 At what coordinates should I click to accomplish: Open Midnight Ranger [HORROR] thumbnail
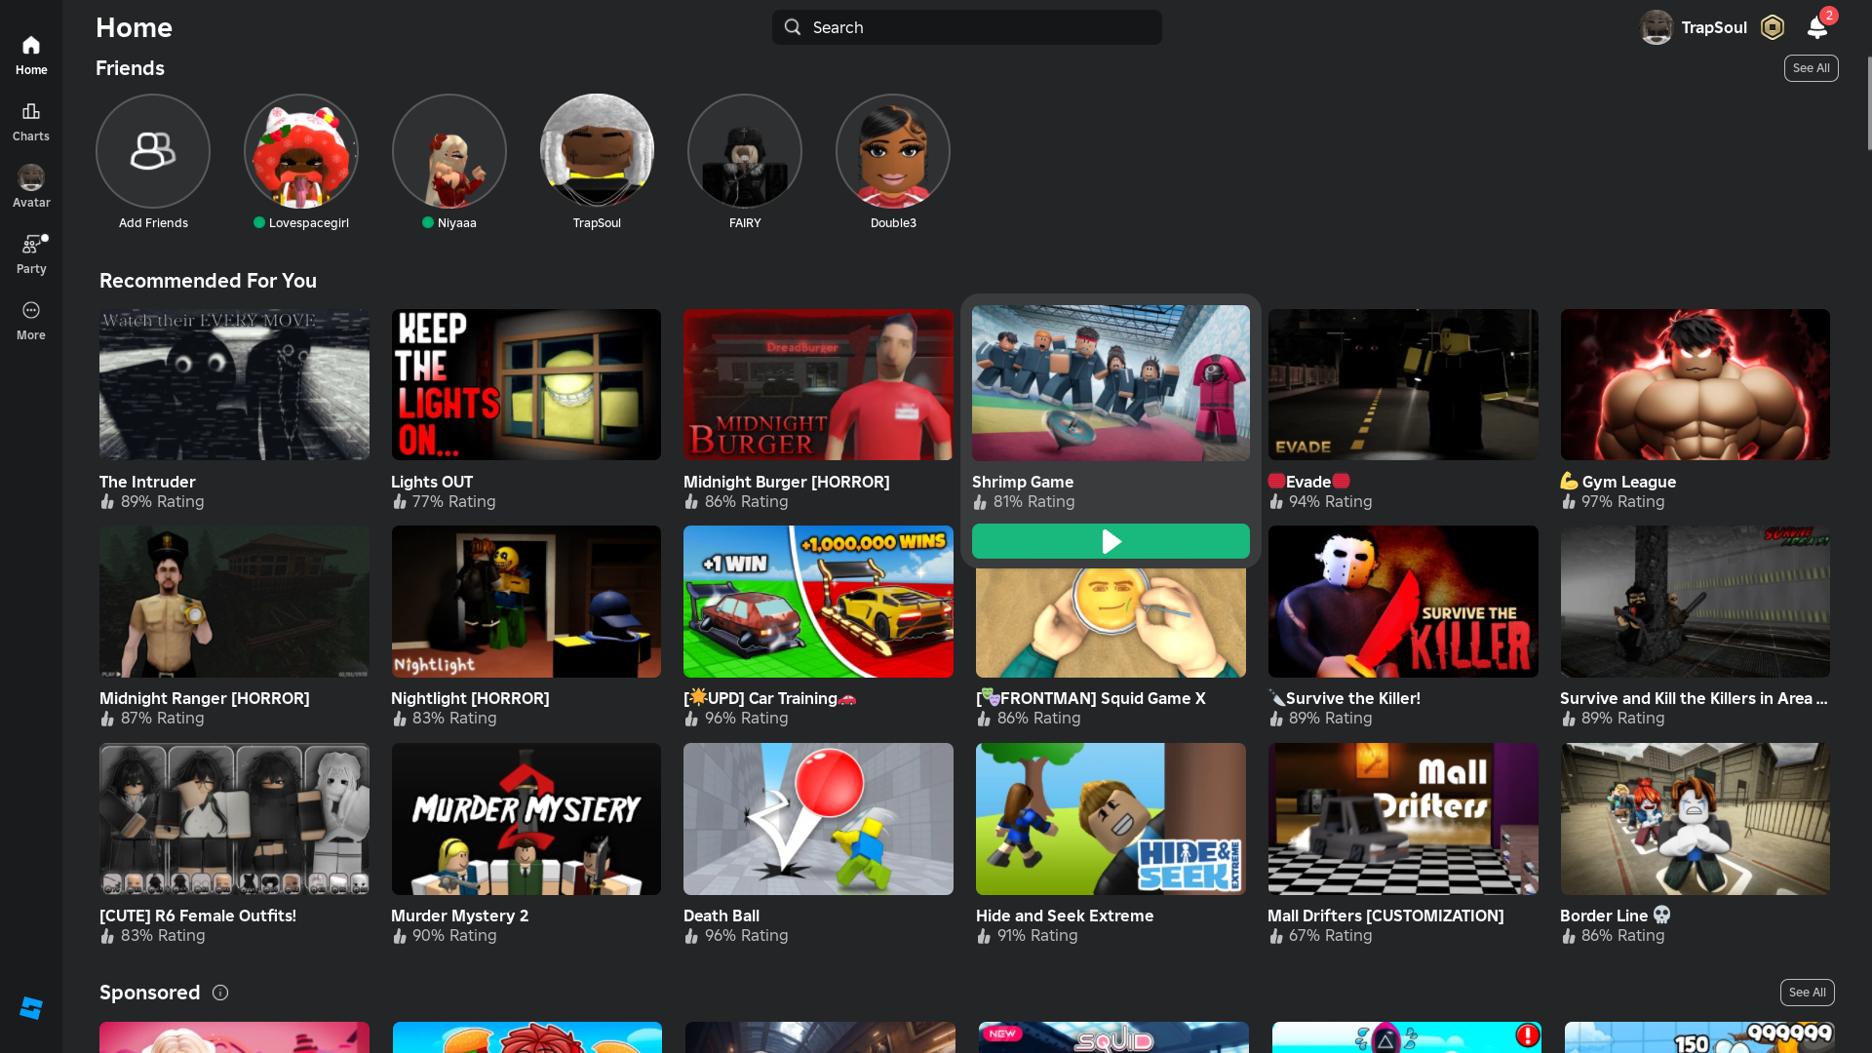(x=234, y=602)
